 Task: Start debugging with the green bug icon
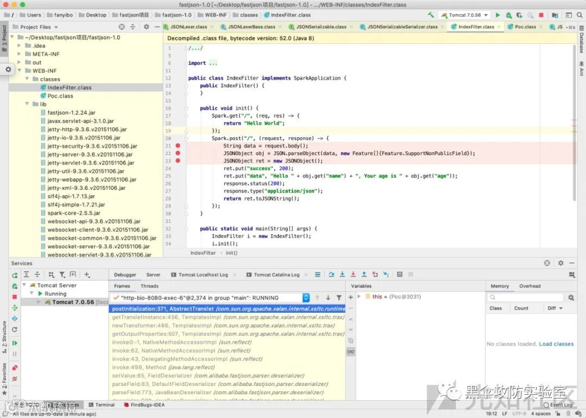(508, 15)
